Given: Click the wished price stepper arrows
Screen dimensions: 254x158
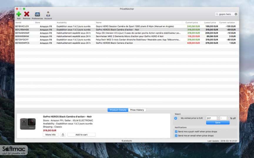Looking at the screenshot, I should (218, 118).
